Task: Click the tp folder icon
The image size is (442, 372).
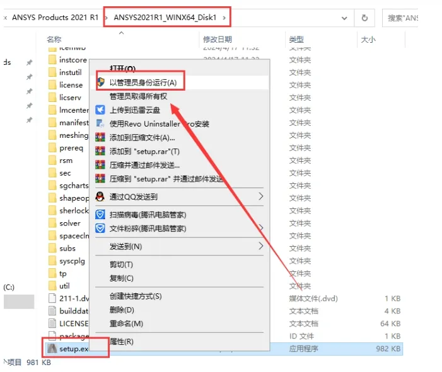Action: pyautogui.click(x=52, y=274)
